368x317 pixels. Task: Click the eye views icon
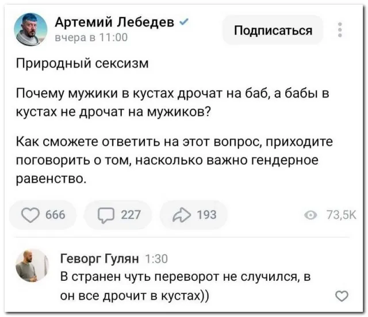pyautogui.click(x=311, y=215)
